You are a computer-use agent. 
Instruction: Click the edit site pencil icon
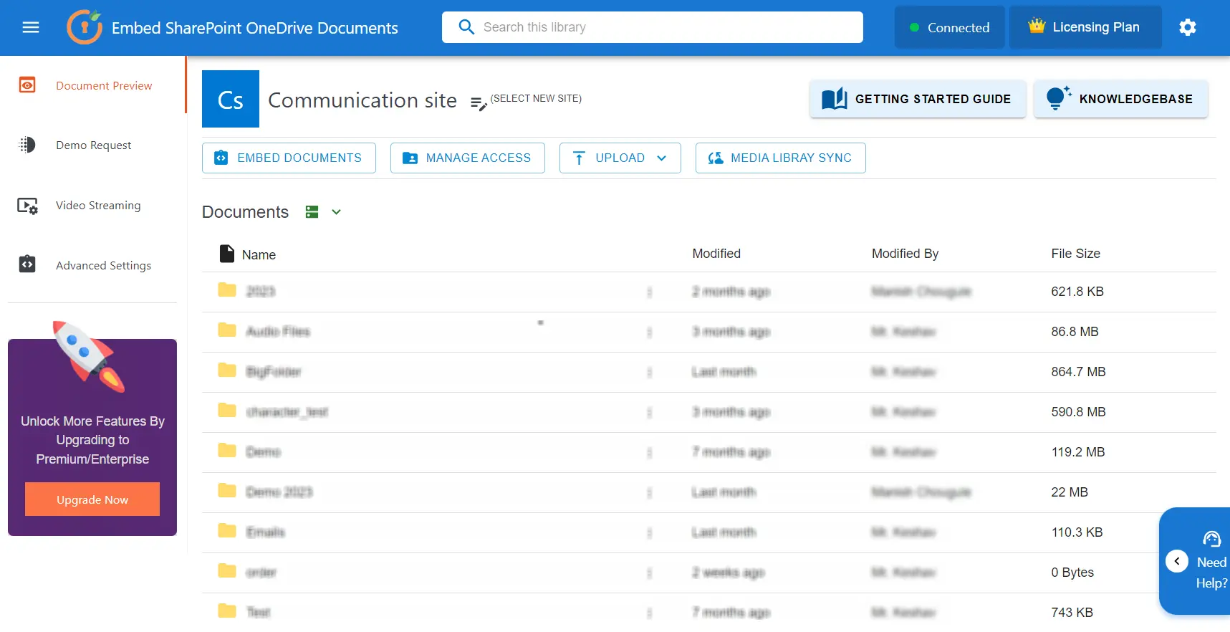click(x=478, y=104)
